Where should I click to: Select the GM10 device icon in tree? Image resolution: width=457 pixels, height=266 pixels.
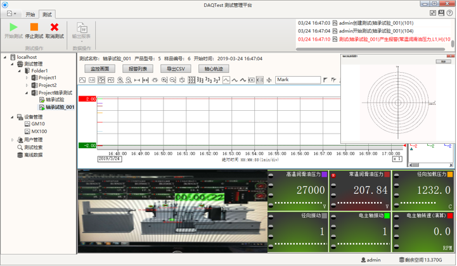pyautogui.click(x=27, y=124)
